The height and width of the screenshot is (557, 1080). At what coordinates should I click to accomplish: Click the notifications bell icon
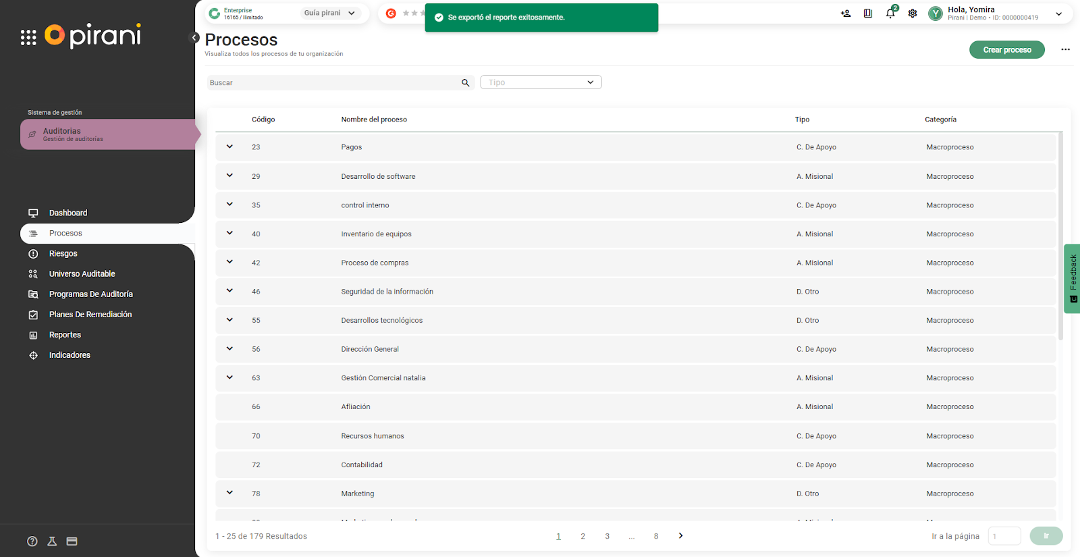coord(890,14)
